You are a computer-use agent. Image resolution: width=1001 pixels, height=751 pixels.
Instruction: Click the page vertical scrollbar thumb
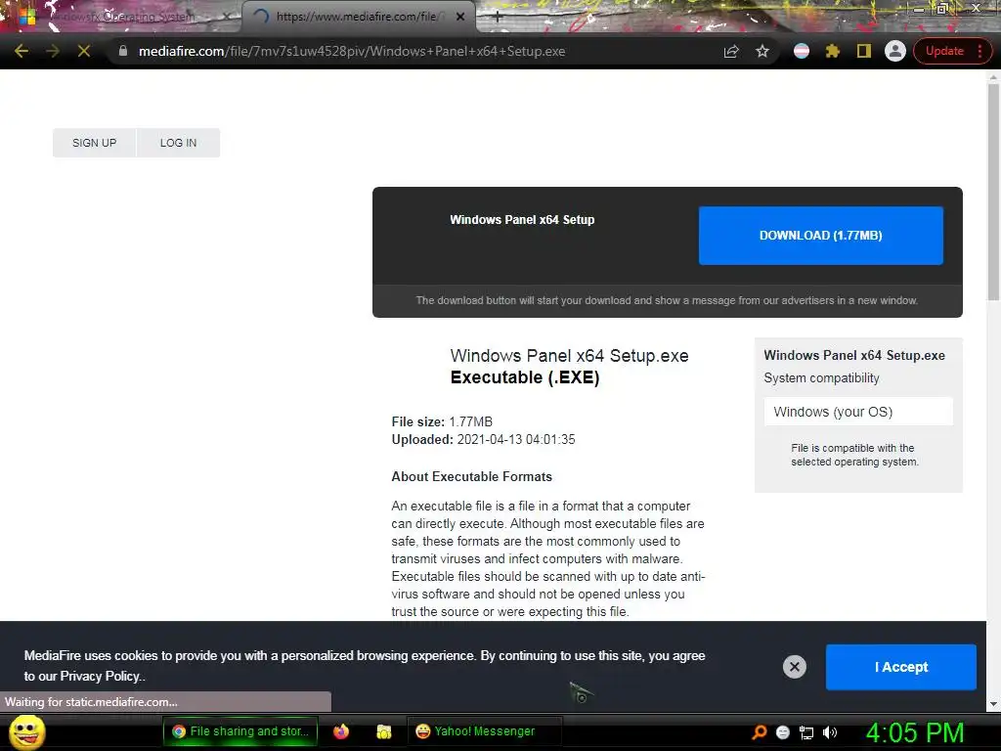(993, 192)
